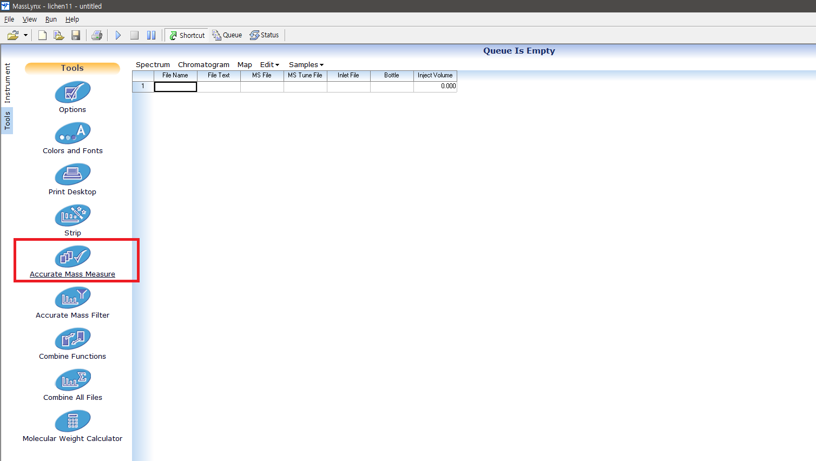Click the File Name cell in row 1
Screen dimensions: 816x461
175,87
